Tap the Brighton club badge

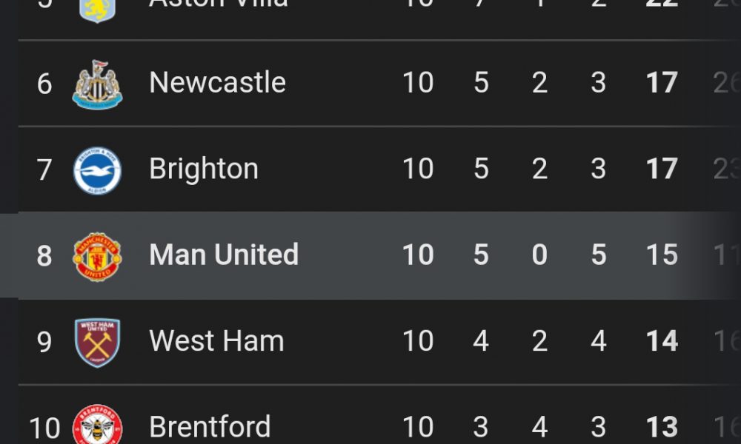[x=97, y=170]
